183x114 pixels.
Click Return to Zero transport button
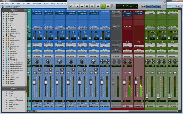coord(77,6)
